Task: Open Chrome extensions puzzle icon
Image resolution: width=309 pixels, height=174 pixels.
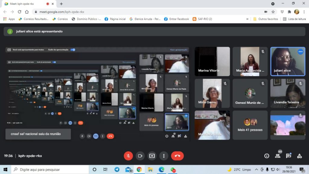Action: tap(289, 12)
